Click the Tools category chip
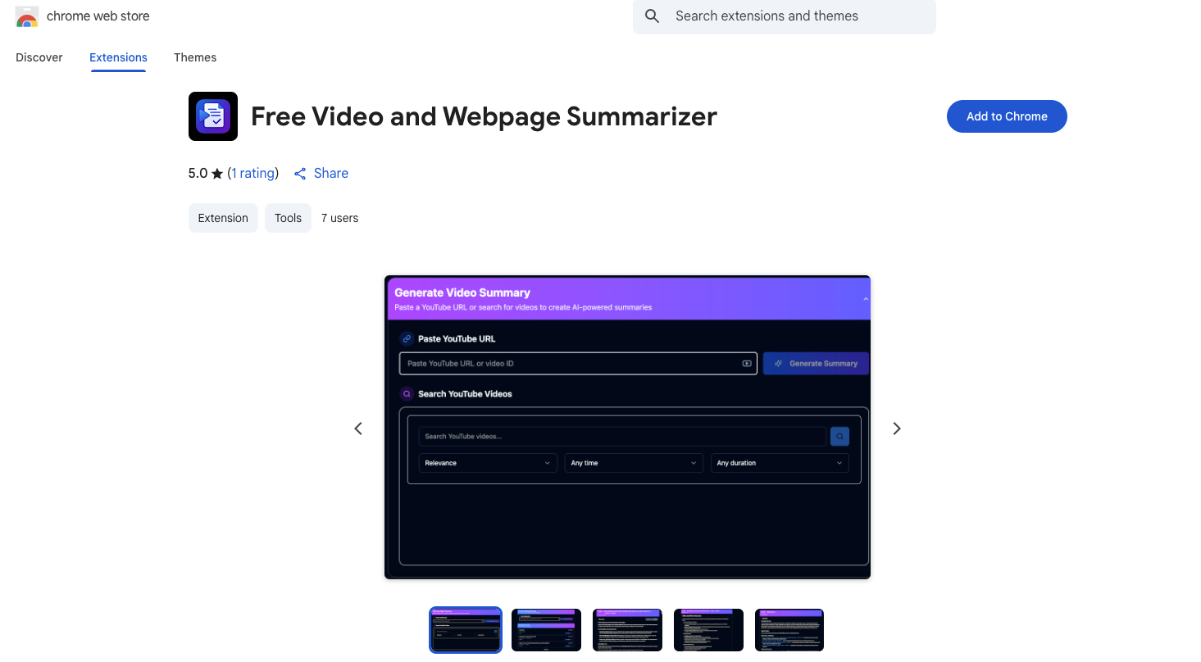 [x=288, y=218]
